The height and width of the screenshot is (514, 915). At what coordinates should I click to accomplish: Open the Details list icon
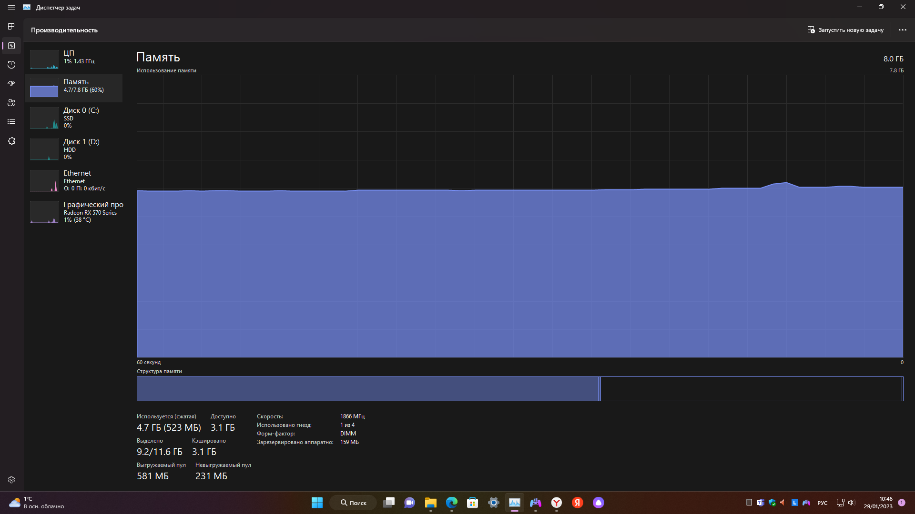[x=11, y=122]
